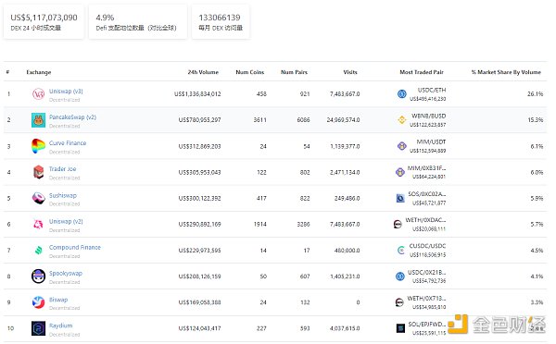The height and width of the screenshot is (344, 556).
Task: Click the Spookyswap ghost logo
Action: click(x=38, y=276)
